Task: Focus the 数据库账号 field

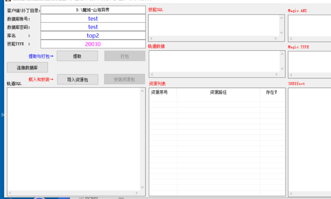Action: [93, 19]
